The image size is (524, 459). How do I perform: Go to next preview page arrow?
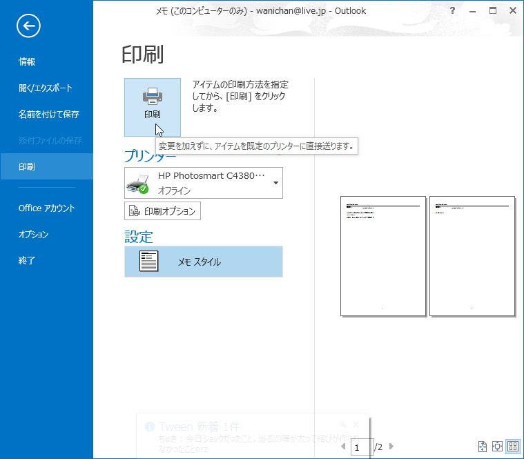pos(391,447)
